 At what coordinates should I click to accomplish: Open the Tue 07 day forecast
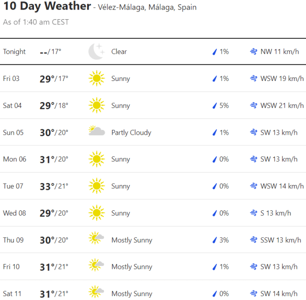(13, 186)
